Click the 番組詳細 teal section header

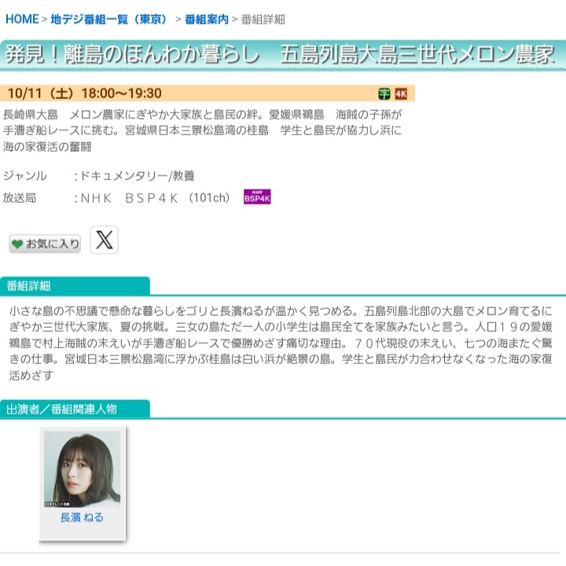[75, 285]
